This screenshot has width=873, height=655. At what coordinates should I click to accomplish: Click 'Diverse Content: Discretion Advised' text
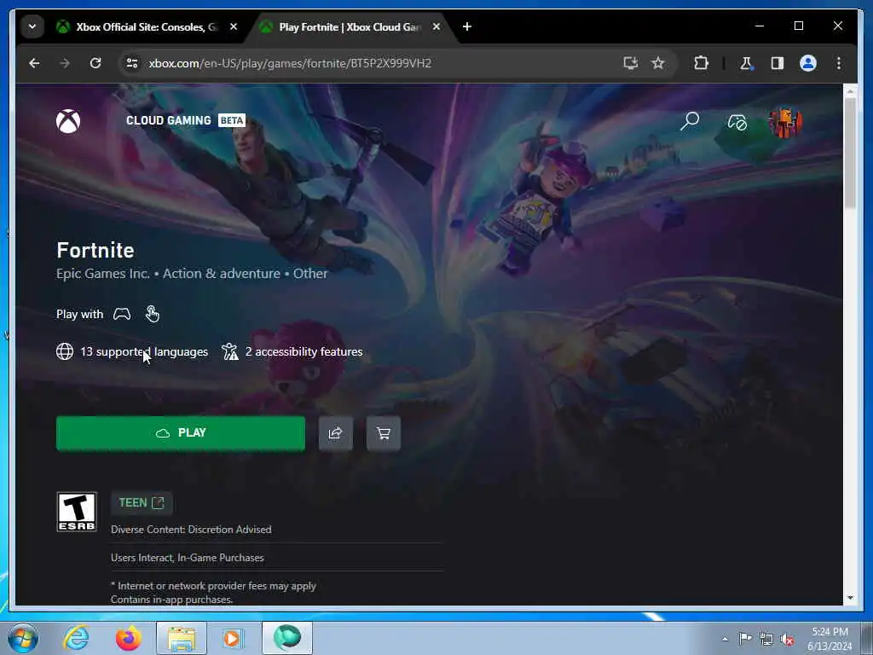(191, 530)
